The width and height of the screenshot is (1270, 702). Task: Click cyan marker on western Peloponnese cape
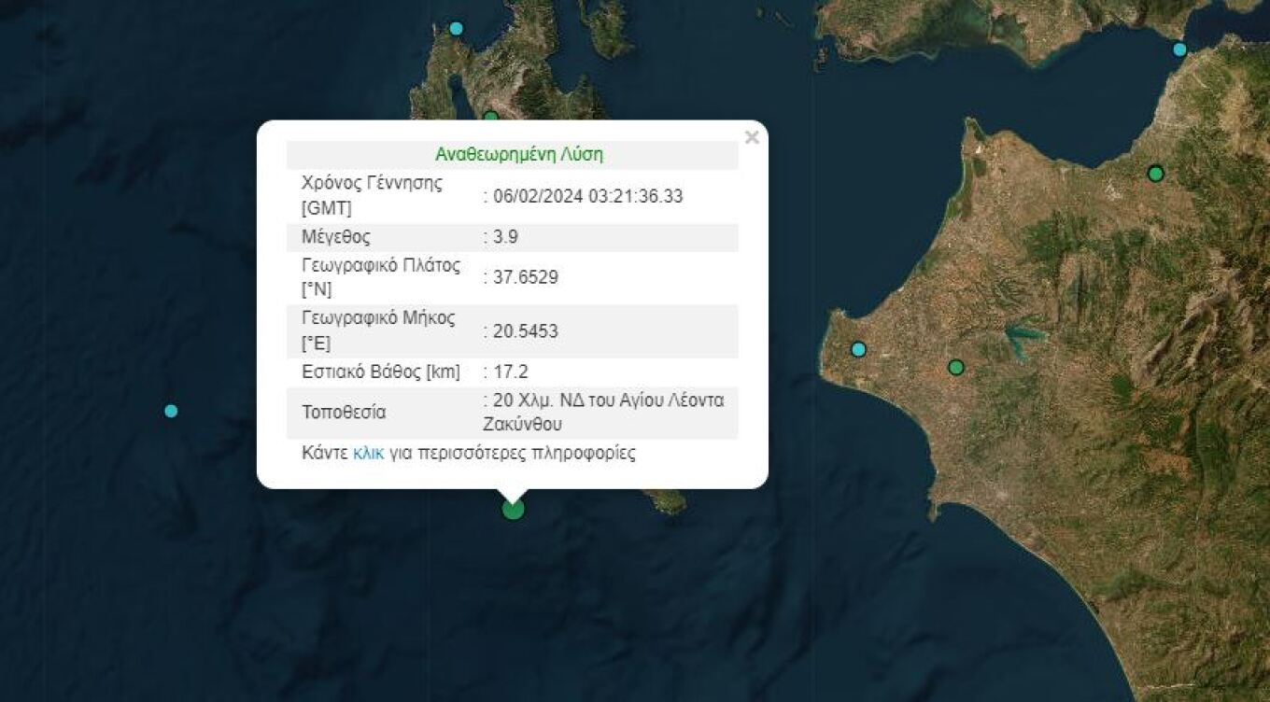(858, 349)
